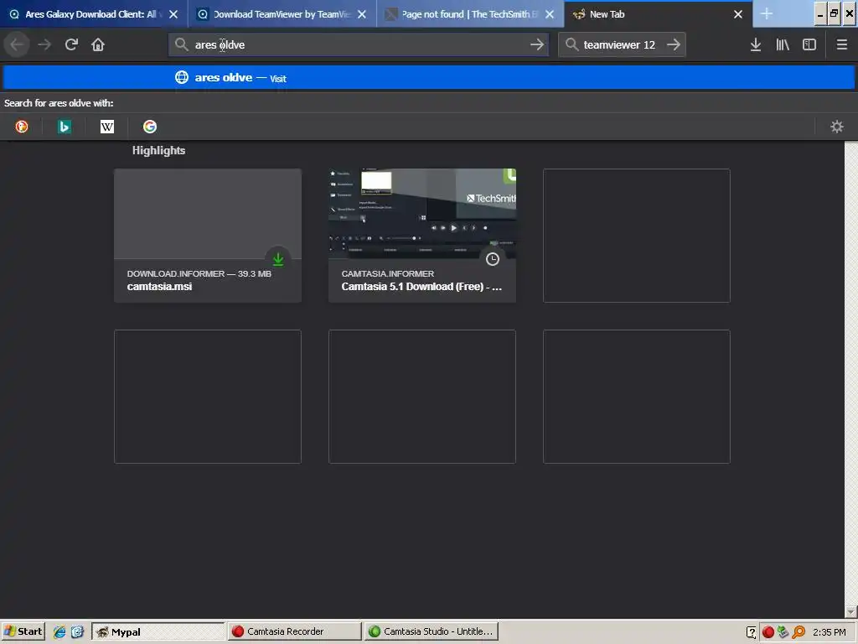Close the Download TeamViewer tab
The width and height of the screenshot is (858, 644).
click(x=362, y=14)
